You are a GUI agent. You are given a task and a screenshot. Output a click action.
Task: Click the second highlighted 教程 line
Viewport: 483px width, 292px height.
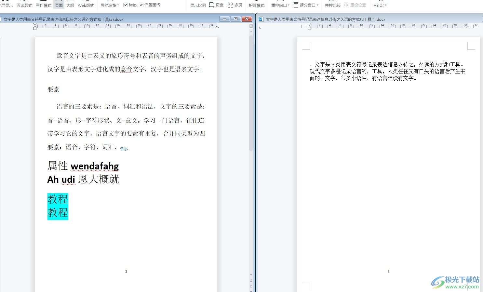tap(58, 213)
